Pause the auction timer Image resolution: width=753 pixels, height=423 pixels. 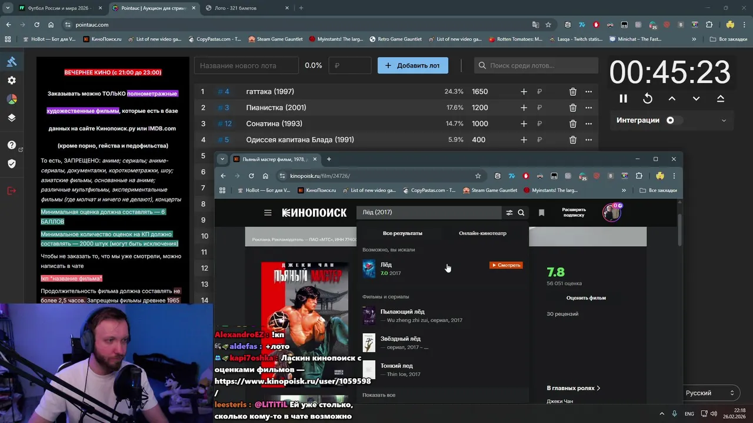point(623,99)
